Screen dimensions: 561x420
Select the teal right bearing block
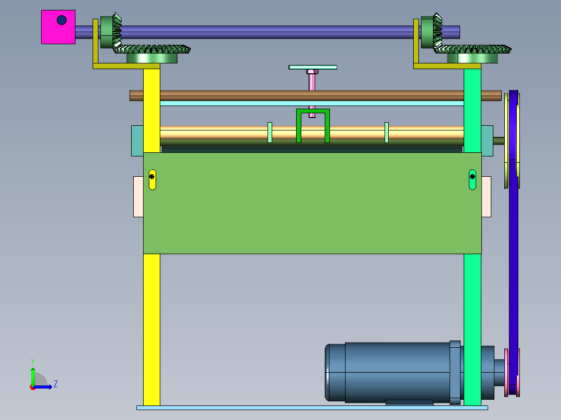(487, 140)
